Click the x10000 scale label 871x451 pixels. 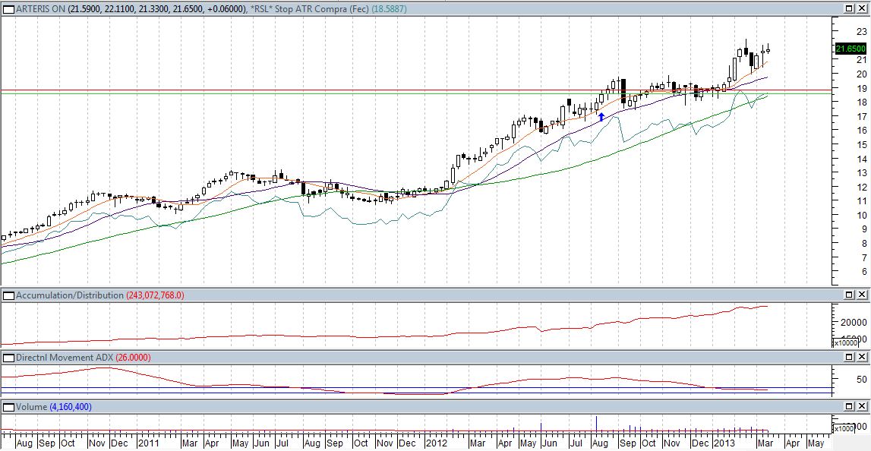click(847, 342)
